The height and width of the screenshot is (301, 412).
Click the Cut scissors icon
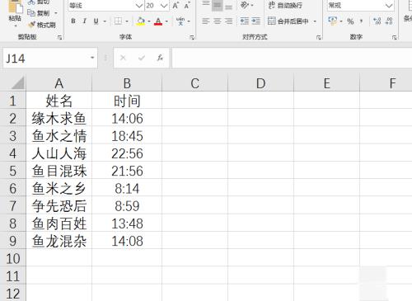(x=31, y=2)
